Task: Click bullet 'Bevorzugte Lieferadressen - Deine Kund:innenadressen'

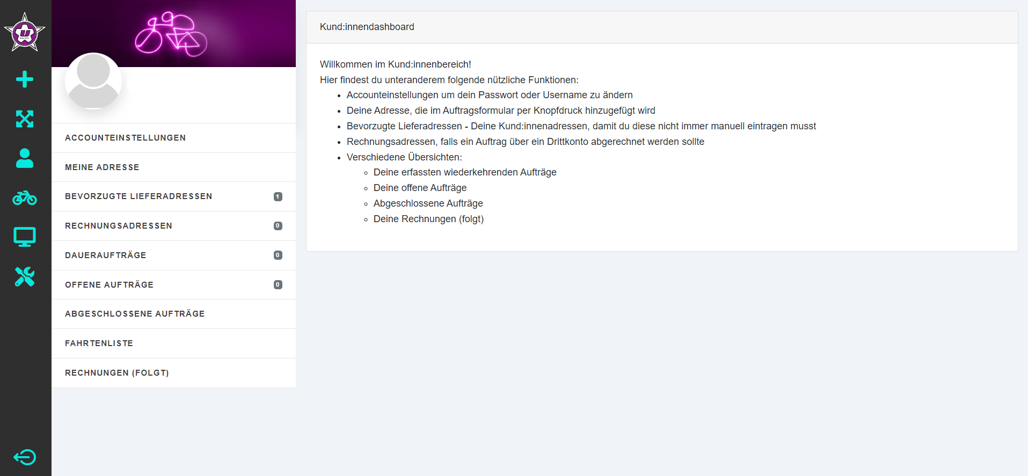Action: pos(581,126)
